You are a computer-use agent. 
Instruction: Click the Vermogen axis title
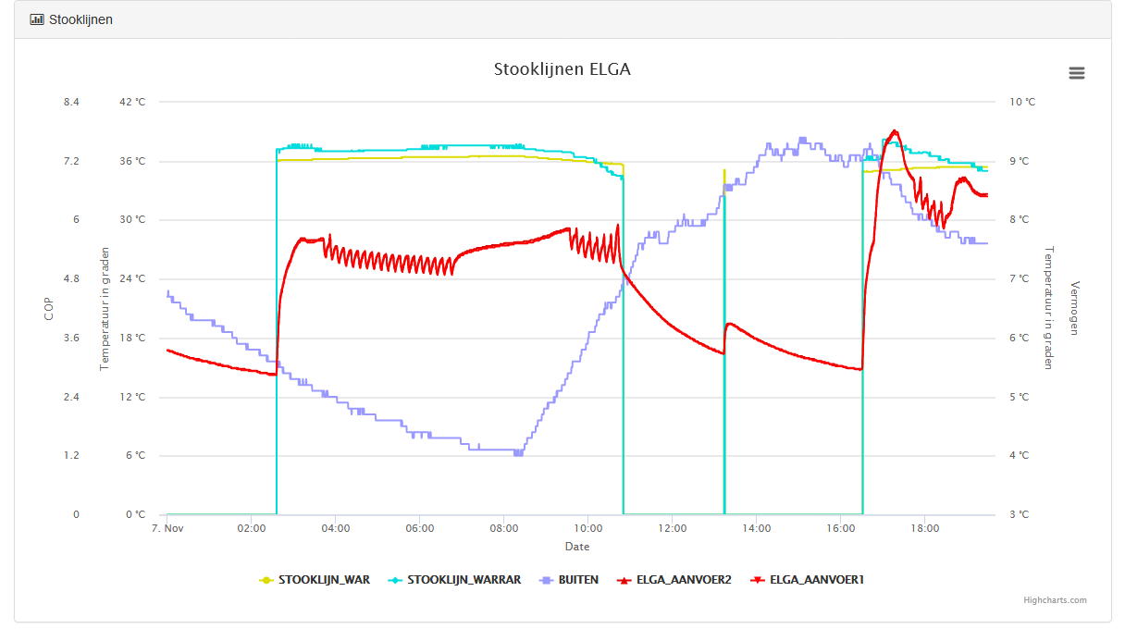[x=1074, y=308]
